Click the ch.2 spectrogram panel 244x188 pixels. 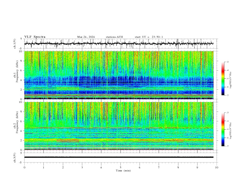[x=119, y=126]
